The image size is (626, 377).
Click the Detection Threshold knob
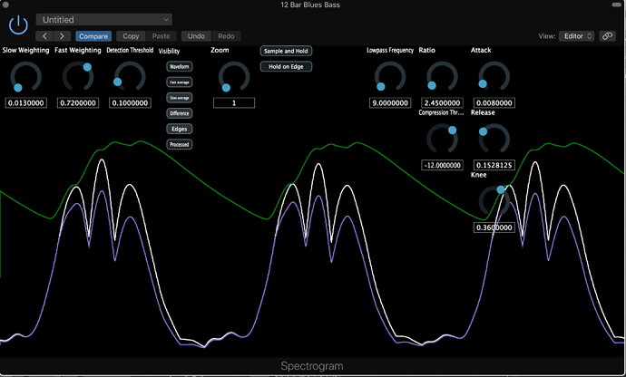tap(130, 77)
